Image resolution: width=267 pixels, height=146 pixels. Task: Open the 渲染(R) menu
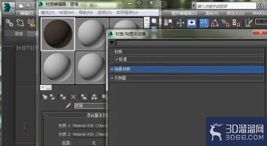tap(212, 13)
